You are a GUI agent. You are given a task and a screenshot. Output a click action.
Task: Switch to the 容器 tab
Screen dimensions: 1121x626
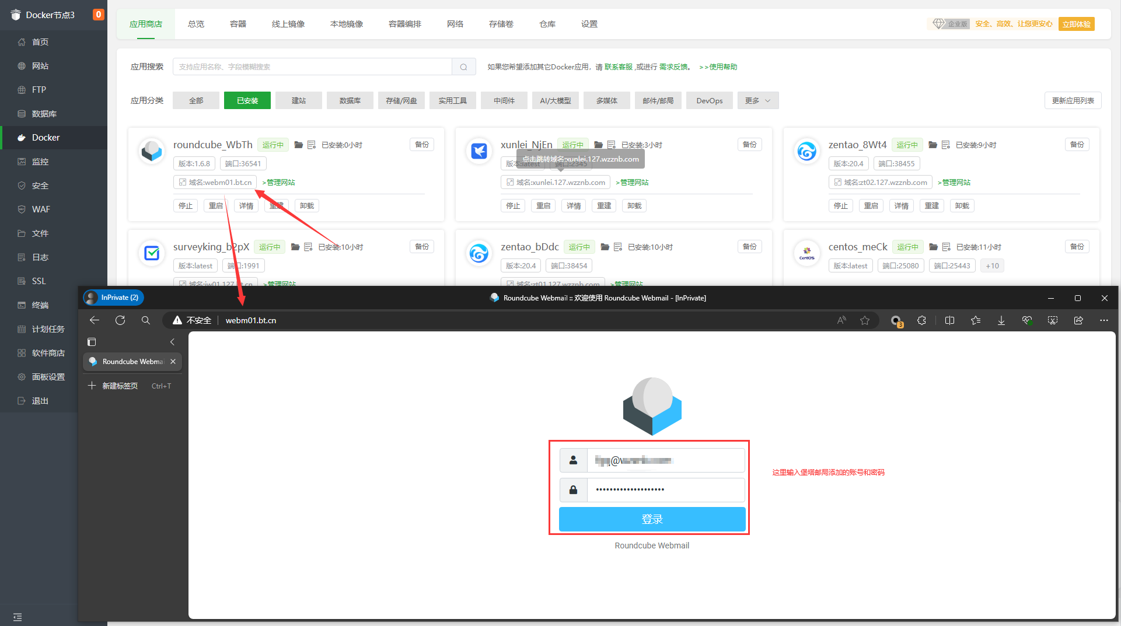pos(238,24)
